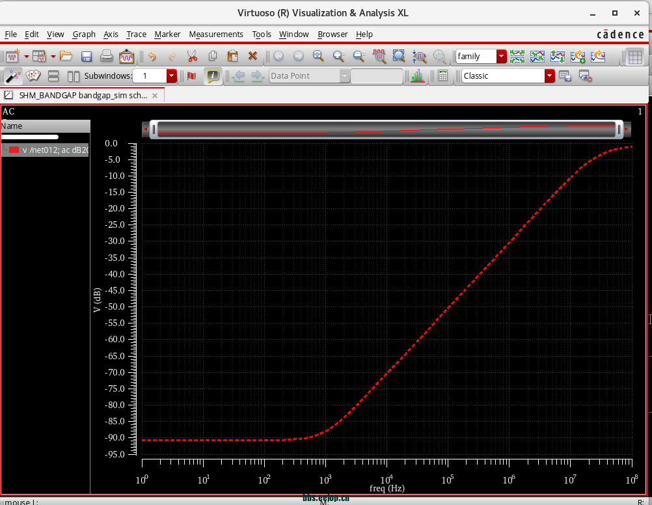Click the split all strips icon
The height and width of the screenshot is (505, 652).
(517, 56)
